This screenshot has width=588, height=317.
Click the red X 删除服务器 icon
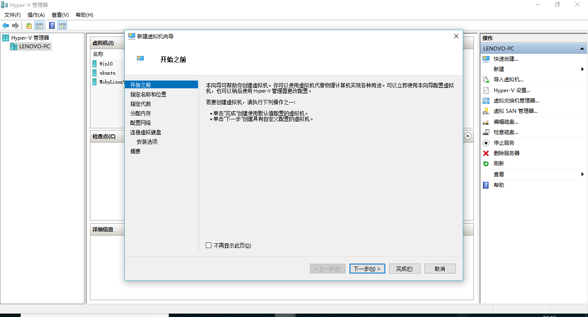(486, 153)
